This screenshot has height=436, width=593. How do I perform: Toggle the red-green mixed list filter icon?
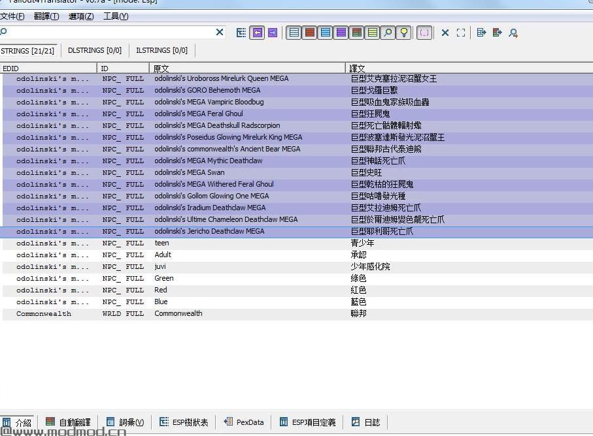coord(356,33)
